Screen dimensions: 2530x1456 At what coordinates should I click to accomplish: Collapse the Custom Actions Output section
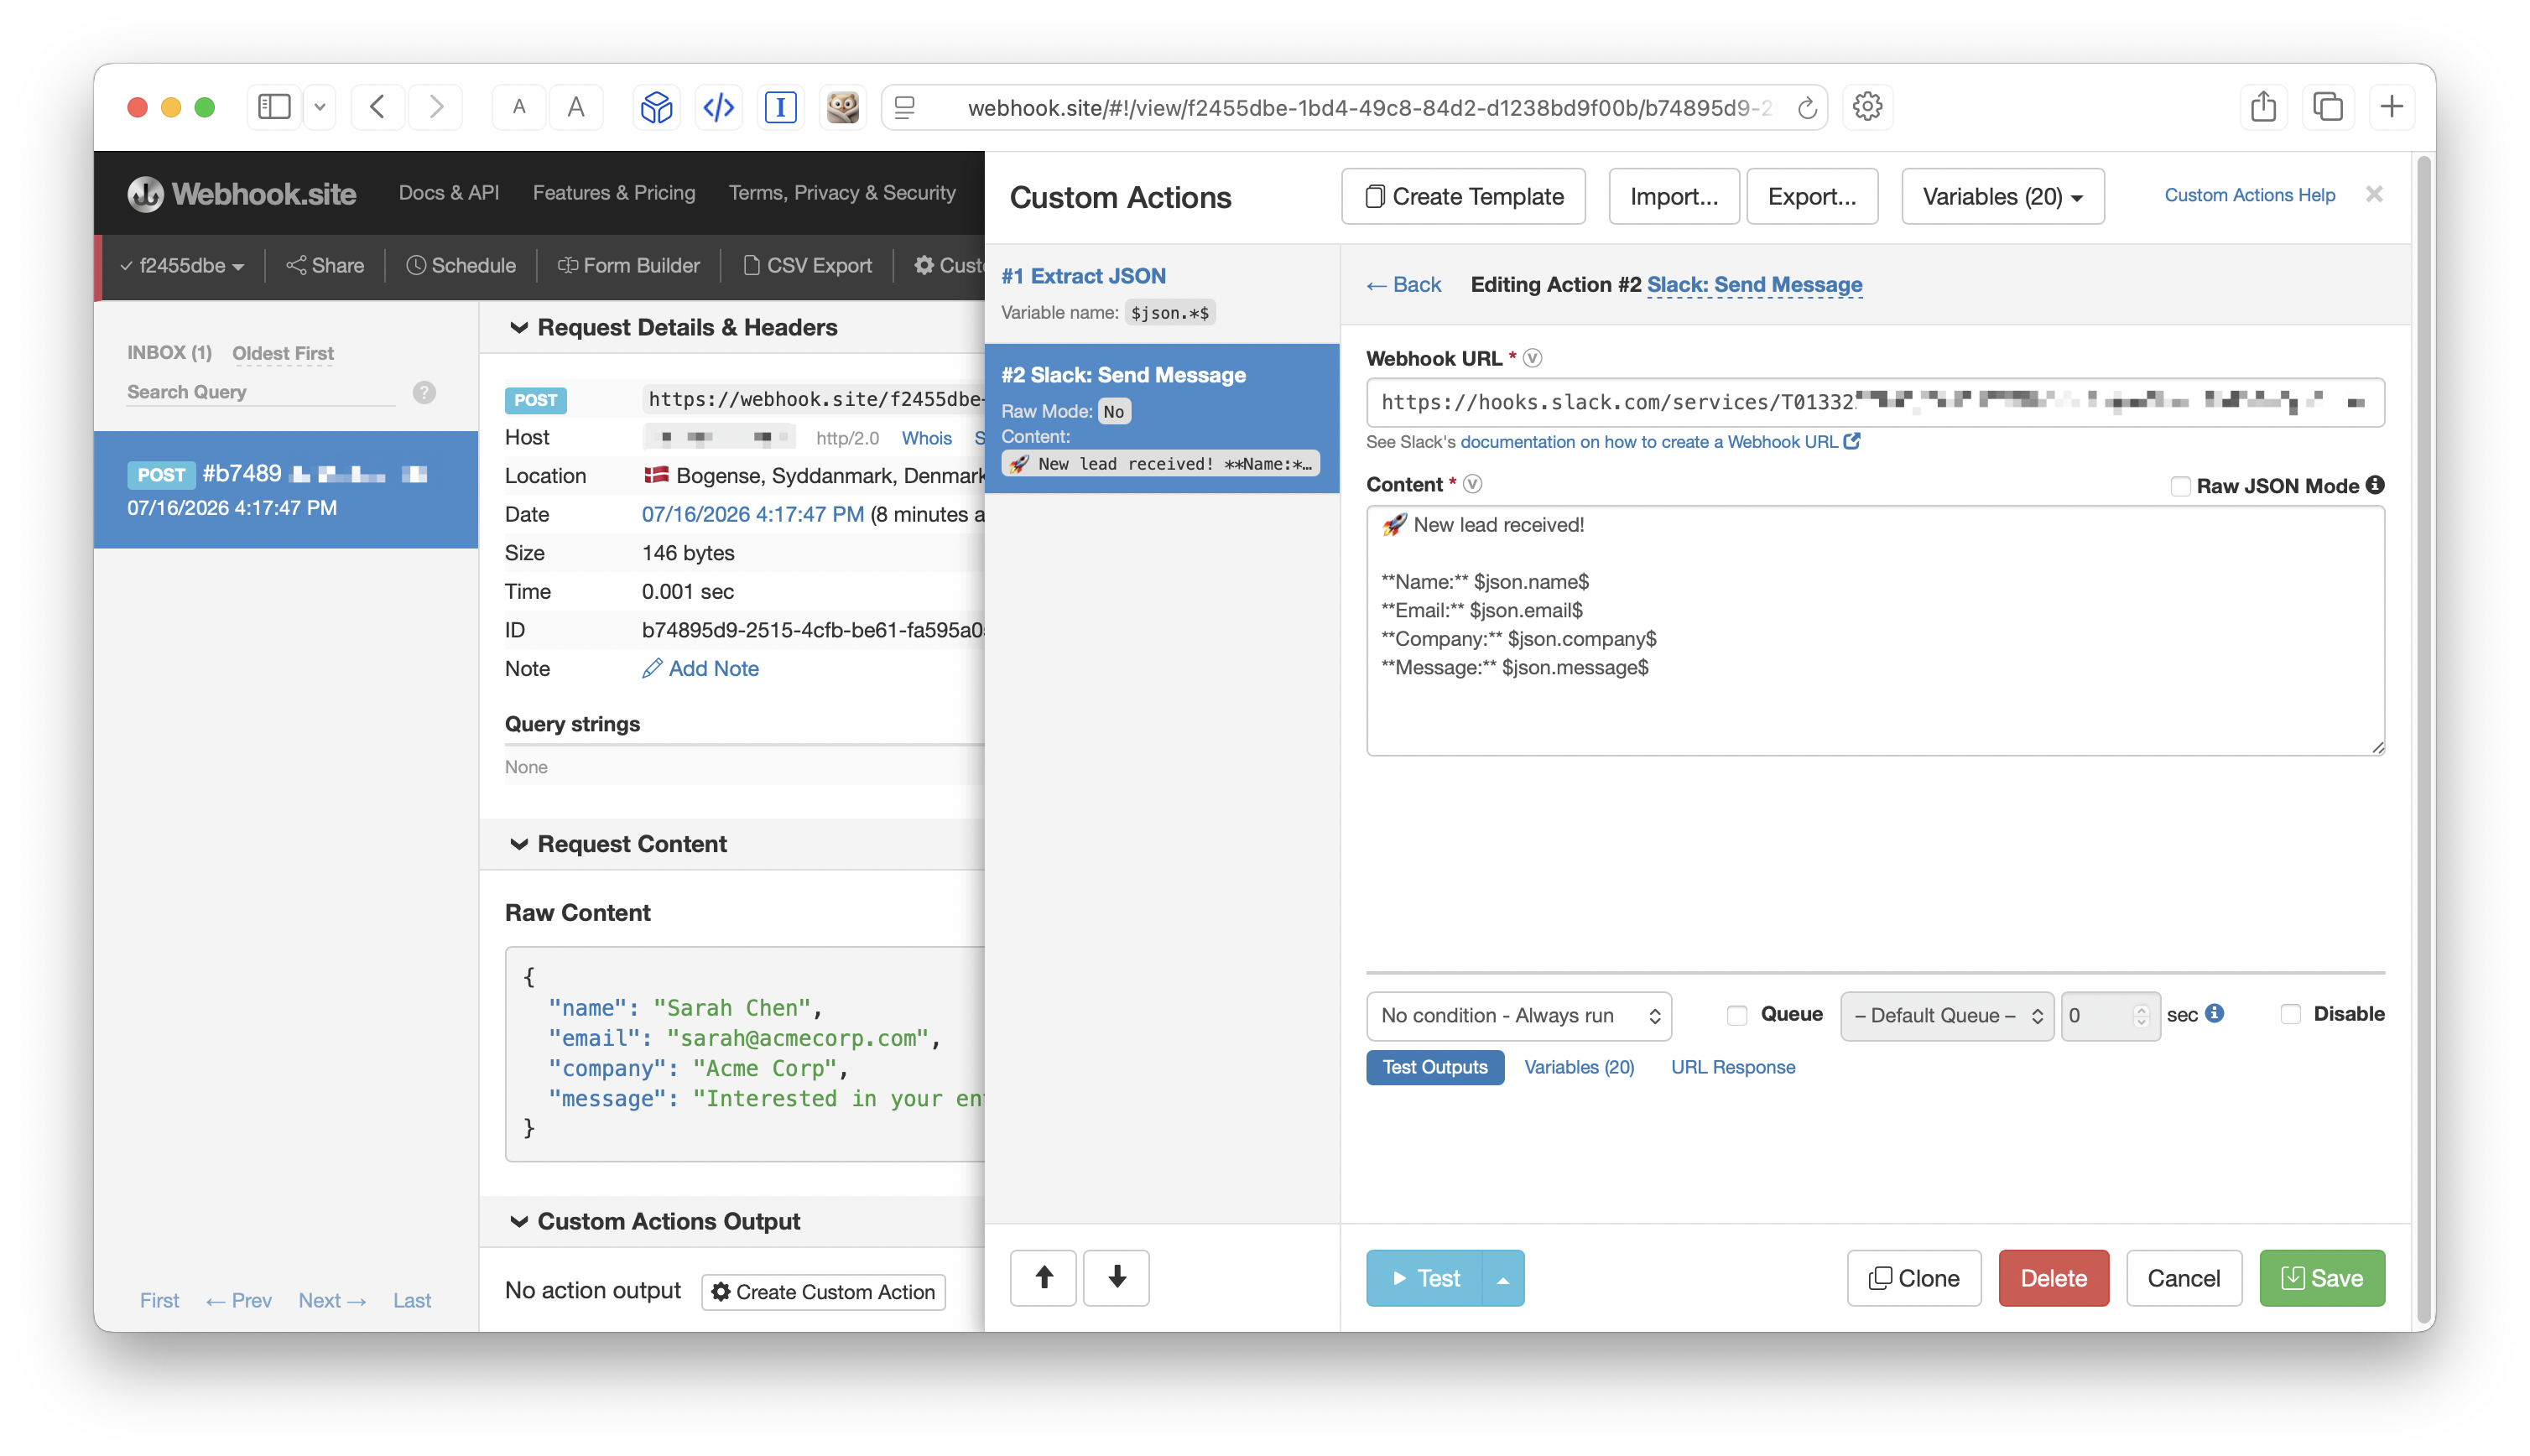[x=518, y=1221]
